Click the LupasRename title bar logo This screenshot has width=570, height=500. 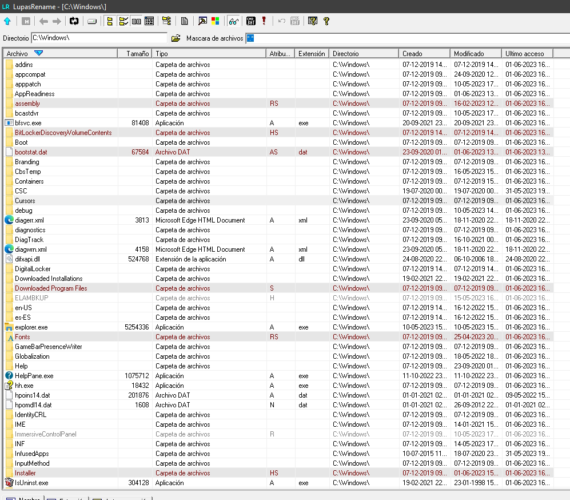click(6, 6)
